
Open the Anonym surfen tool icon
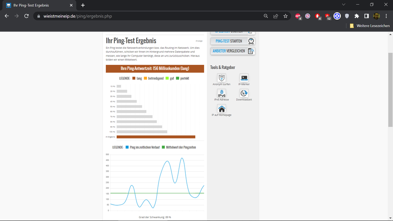(x=221, y=78)
